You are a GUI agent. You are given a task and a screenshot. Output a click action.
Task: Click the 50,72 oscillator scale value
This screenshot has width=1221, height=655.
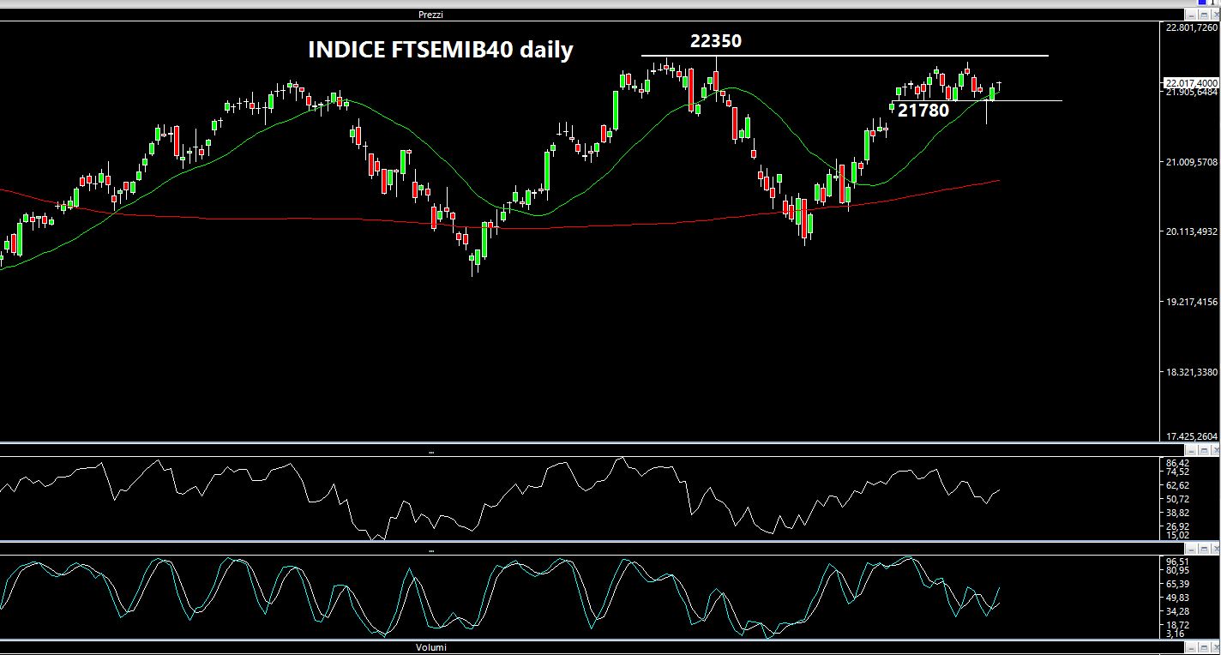[x=1177, y=499]
